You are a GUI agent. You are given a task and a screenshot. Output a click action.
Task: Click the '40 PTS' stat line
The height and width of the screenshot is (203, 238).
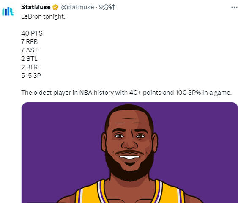coord(32,33)
